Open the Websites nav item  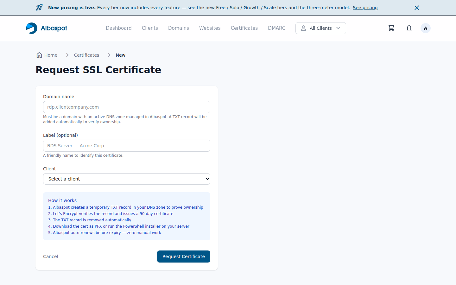(x=210, y=28)
